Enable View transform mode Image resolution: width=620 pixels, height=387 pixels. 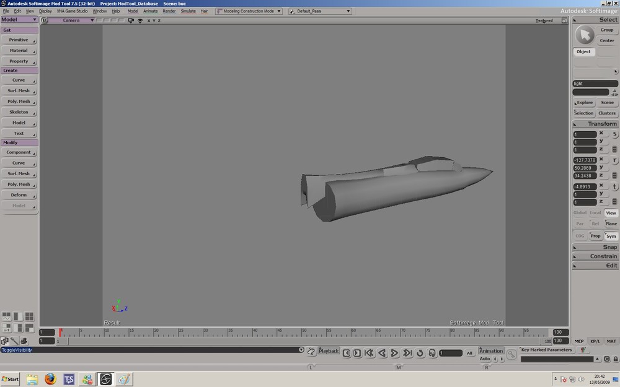point(611,213)
